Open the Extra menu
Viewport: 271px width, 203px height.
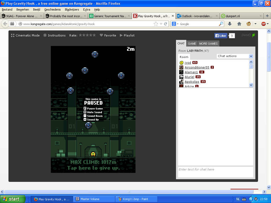pos(87,10)
